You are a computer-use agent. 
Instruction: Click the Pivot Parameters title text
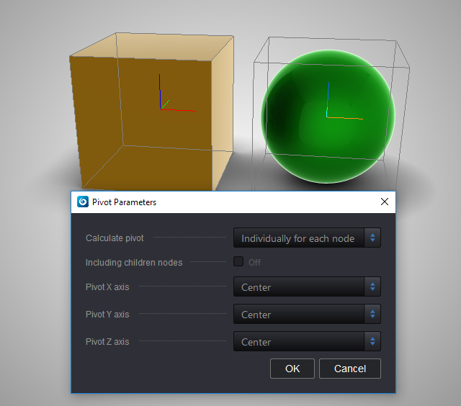(124, 202)
